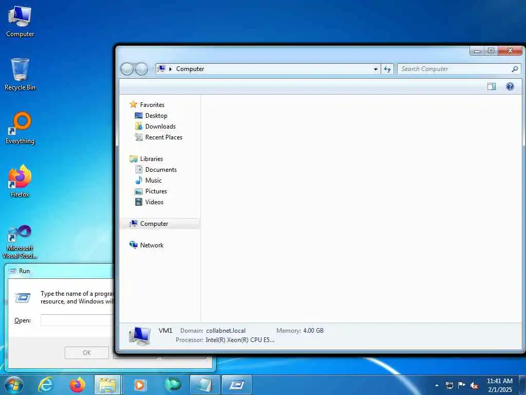Launch Windows Media Player from taskbar
The height and width of the screenshot is (395, 526).
click(x=140, y=385)
